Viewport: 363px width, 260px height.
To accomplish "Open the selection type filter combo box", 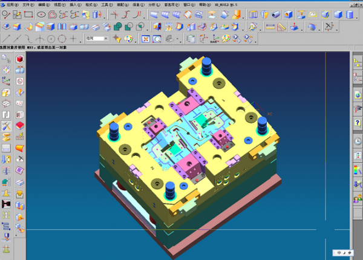I will [97, 39].
